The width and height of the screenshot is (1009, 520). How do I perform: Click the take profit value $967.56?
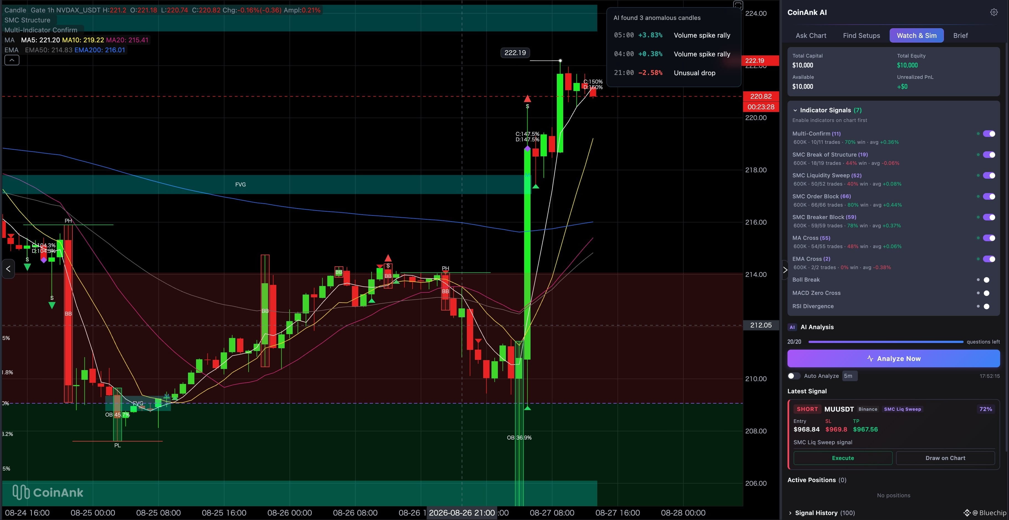coord(865,430)
